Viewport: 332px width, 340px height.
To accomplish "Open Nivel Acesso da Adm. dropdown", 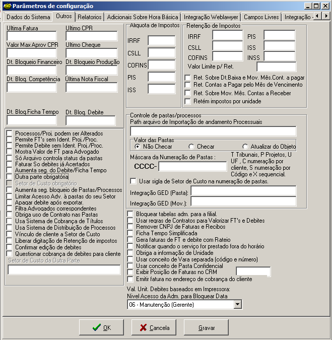I will [238, 304].
